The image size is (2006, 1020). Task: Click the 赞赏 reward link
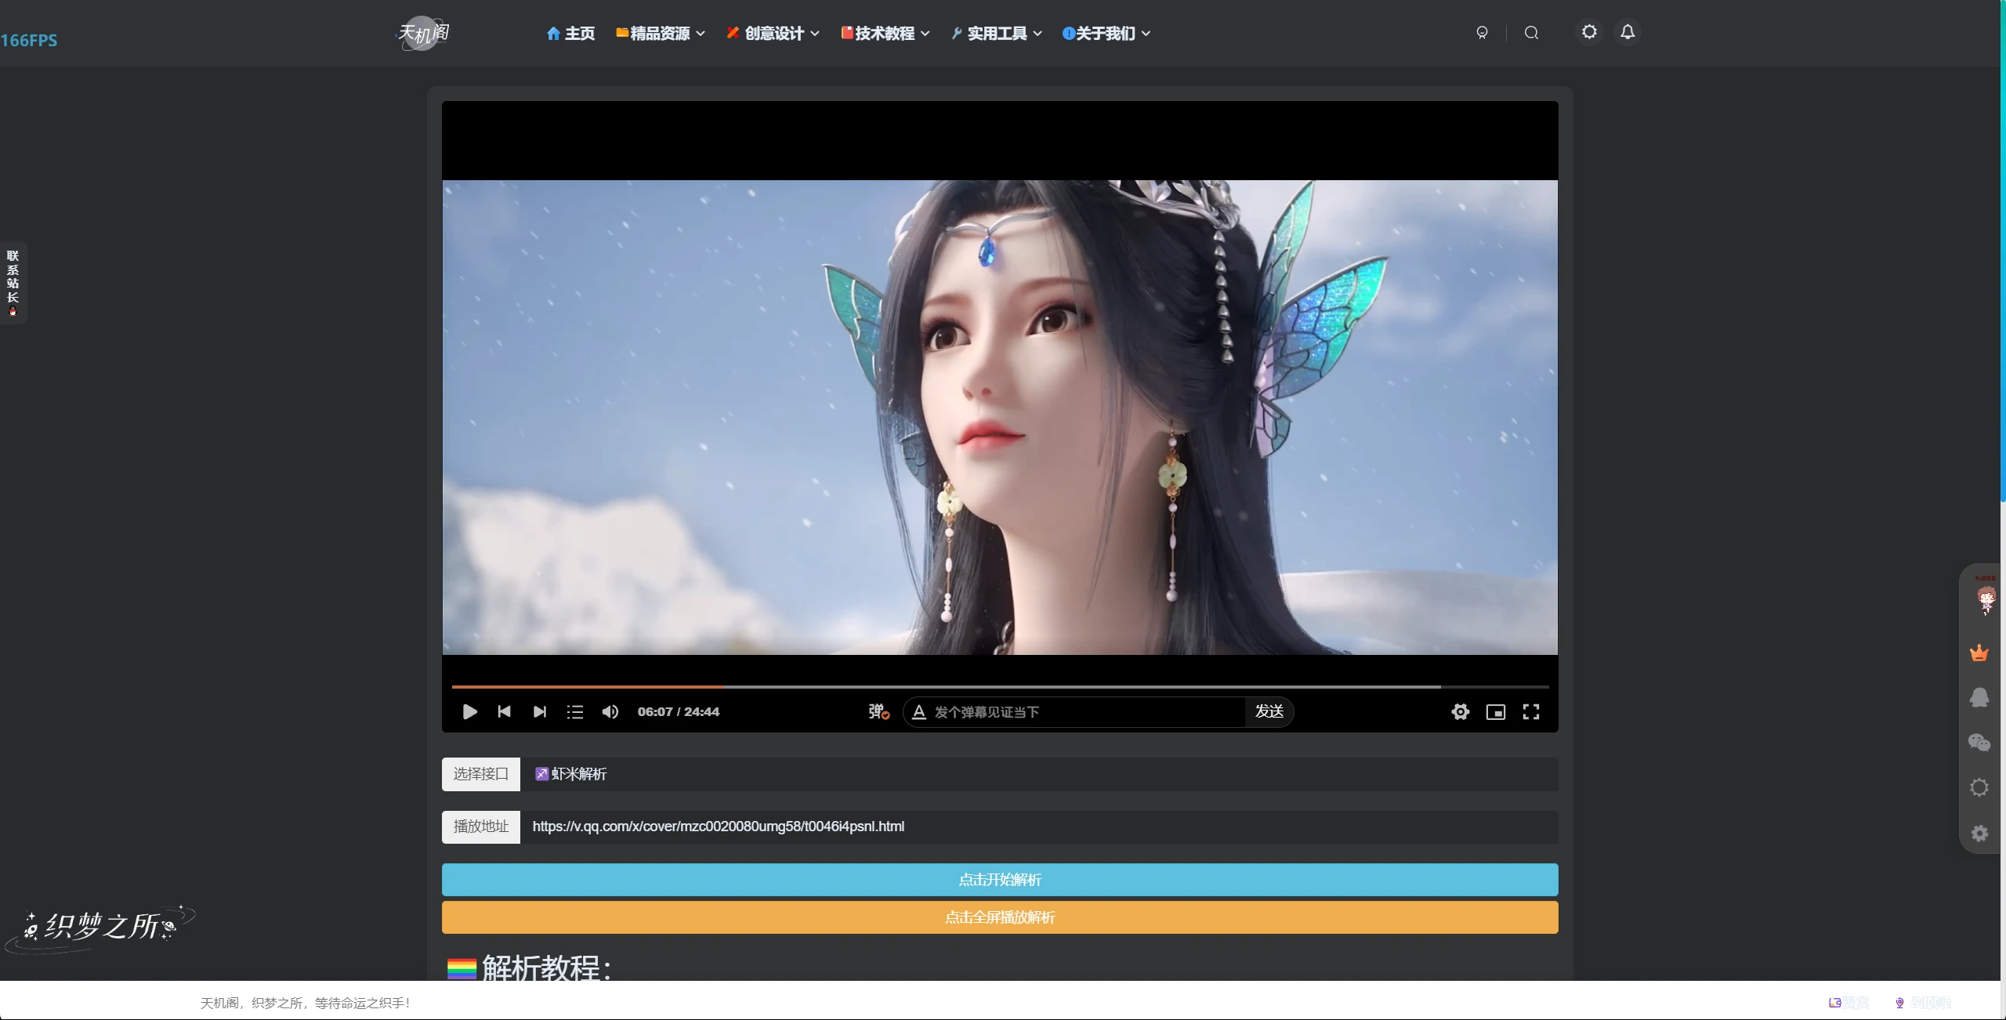pos(1849,1003)
